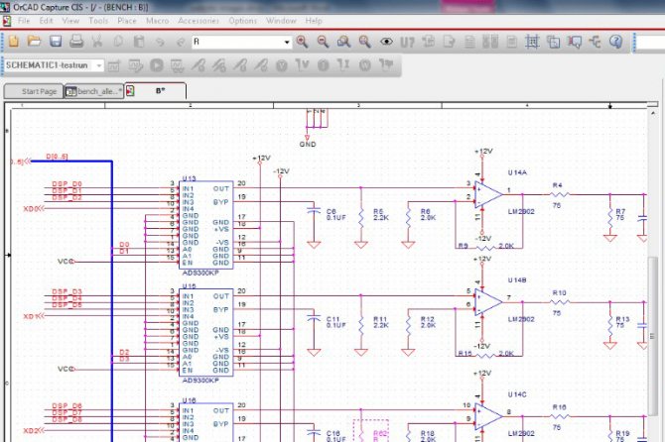
Task: Click the Create Netlist icon
Action: tap(469, 42)
